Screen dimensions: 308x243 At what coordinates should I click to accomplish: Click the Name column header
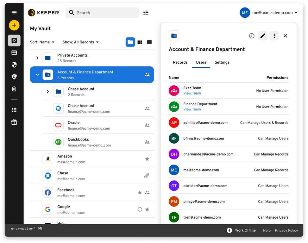(x=174, y=78)
